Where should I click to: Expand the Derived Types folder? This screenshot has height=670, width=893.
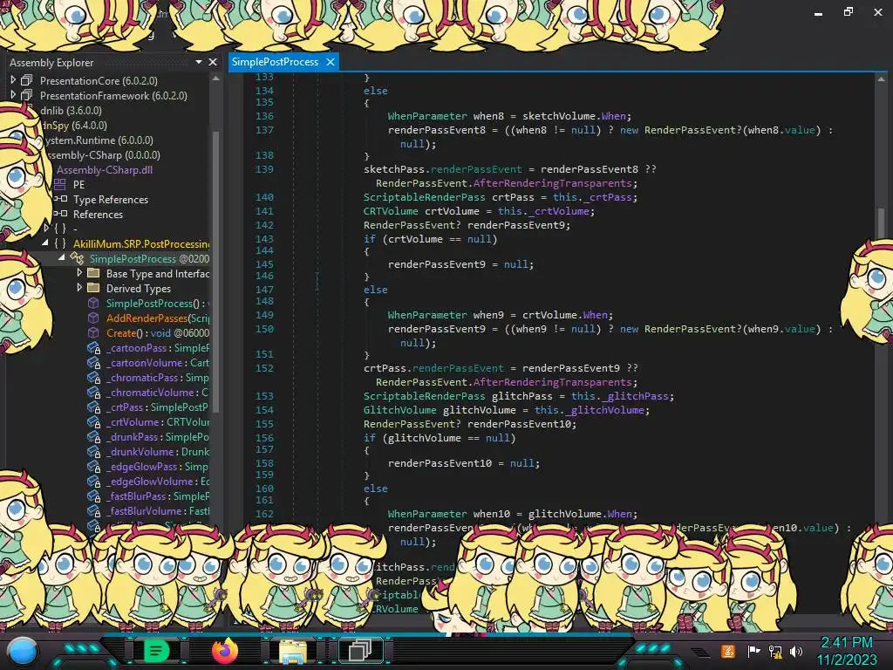point(79,288)
